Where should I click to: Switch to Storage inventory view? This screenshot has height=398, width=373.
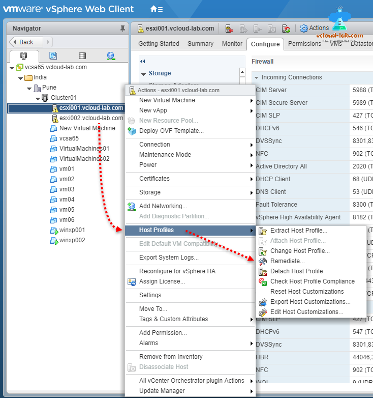82,55
